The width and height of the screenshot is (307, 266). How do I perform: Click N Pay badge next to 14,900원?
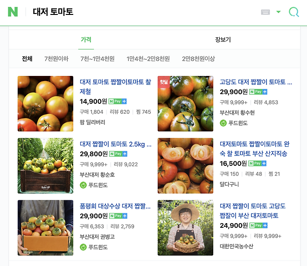tap(118, 101)
